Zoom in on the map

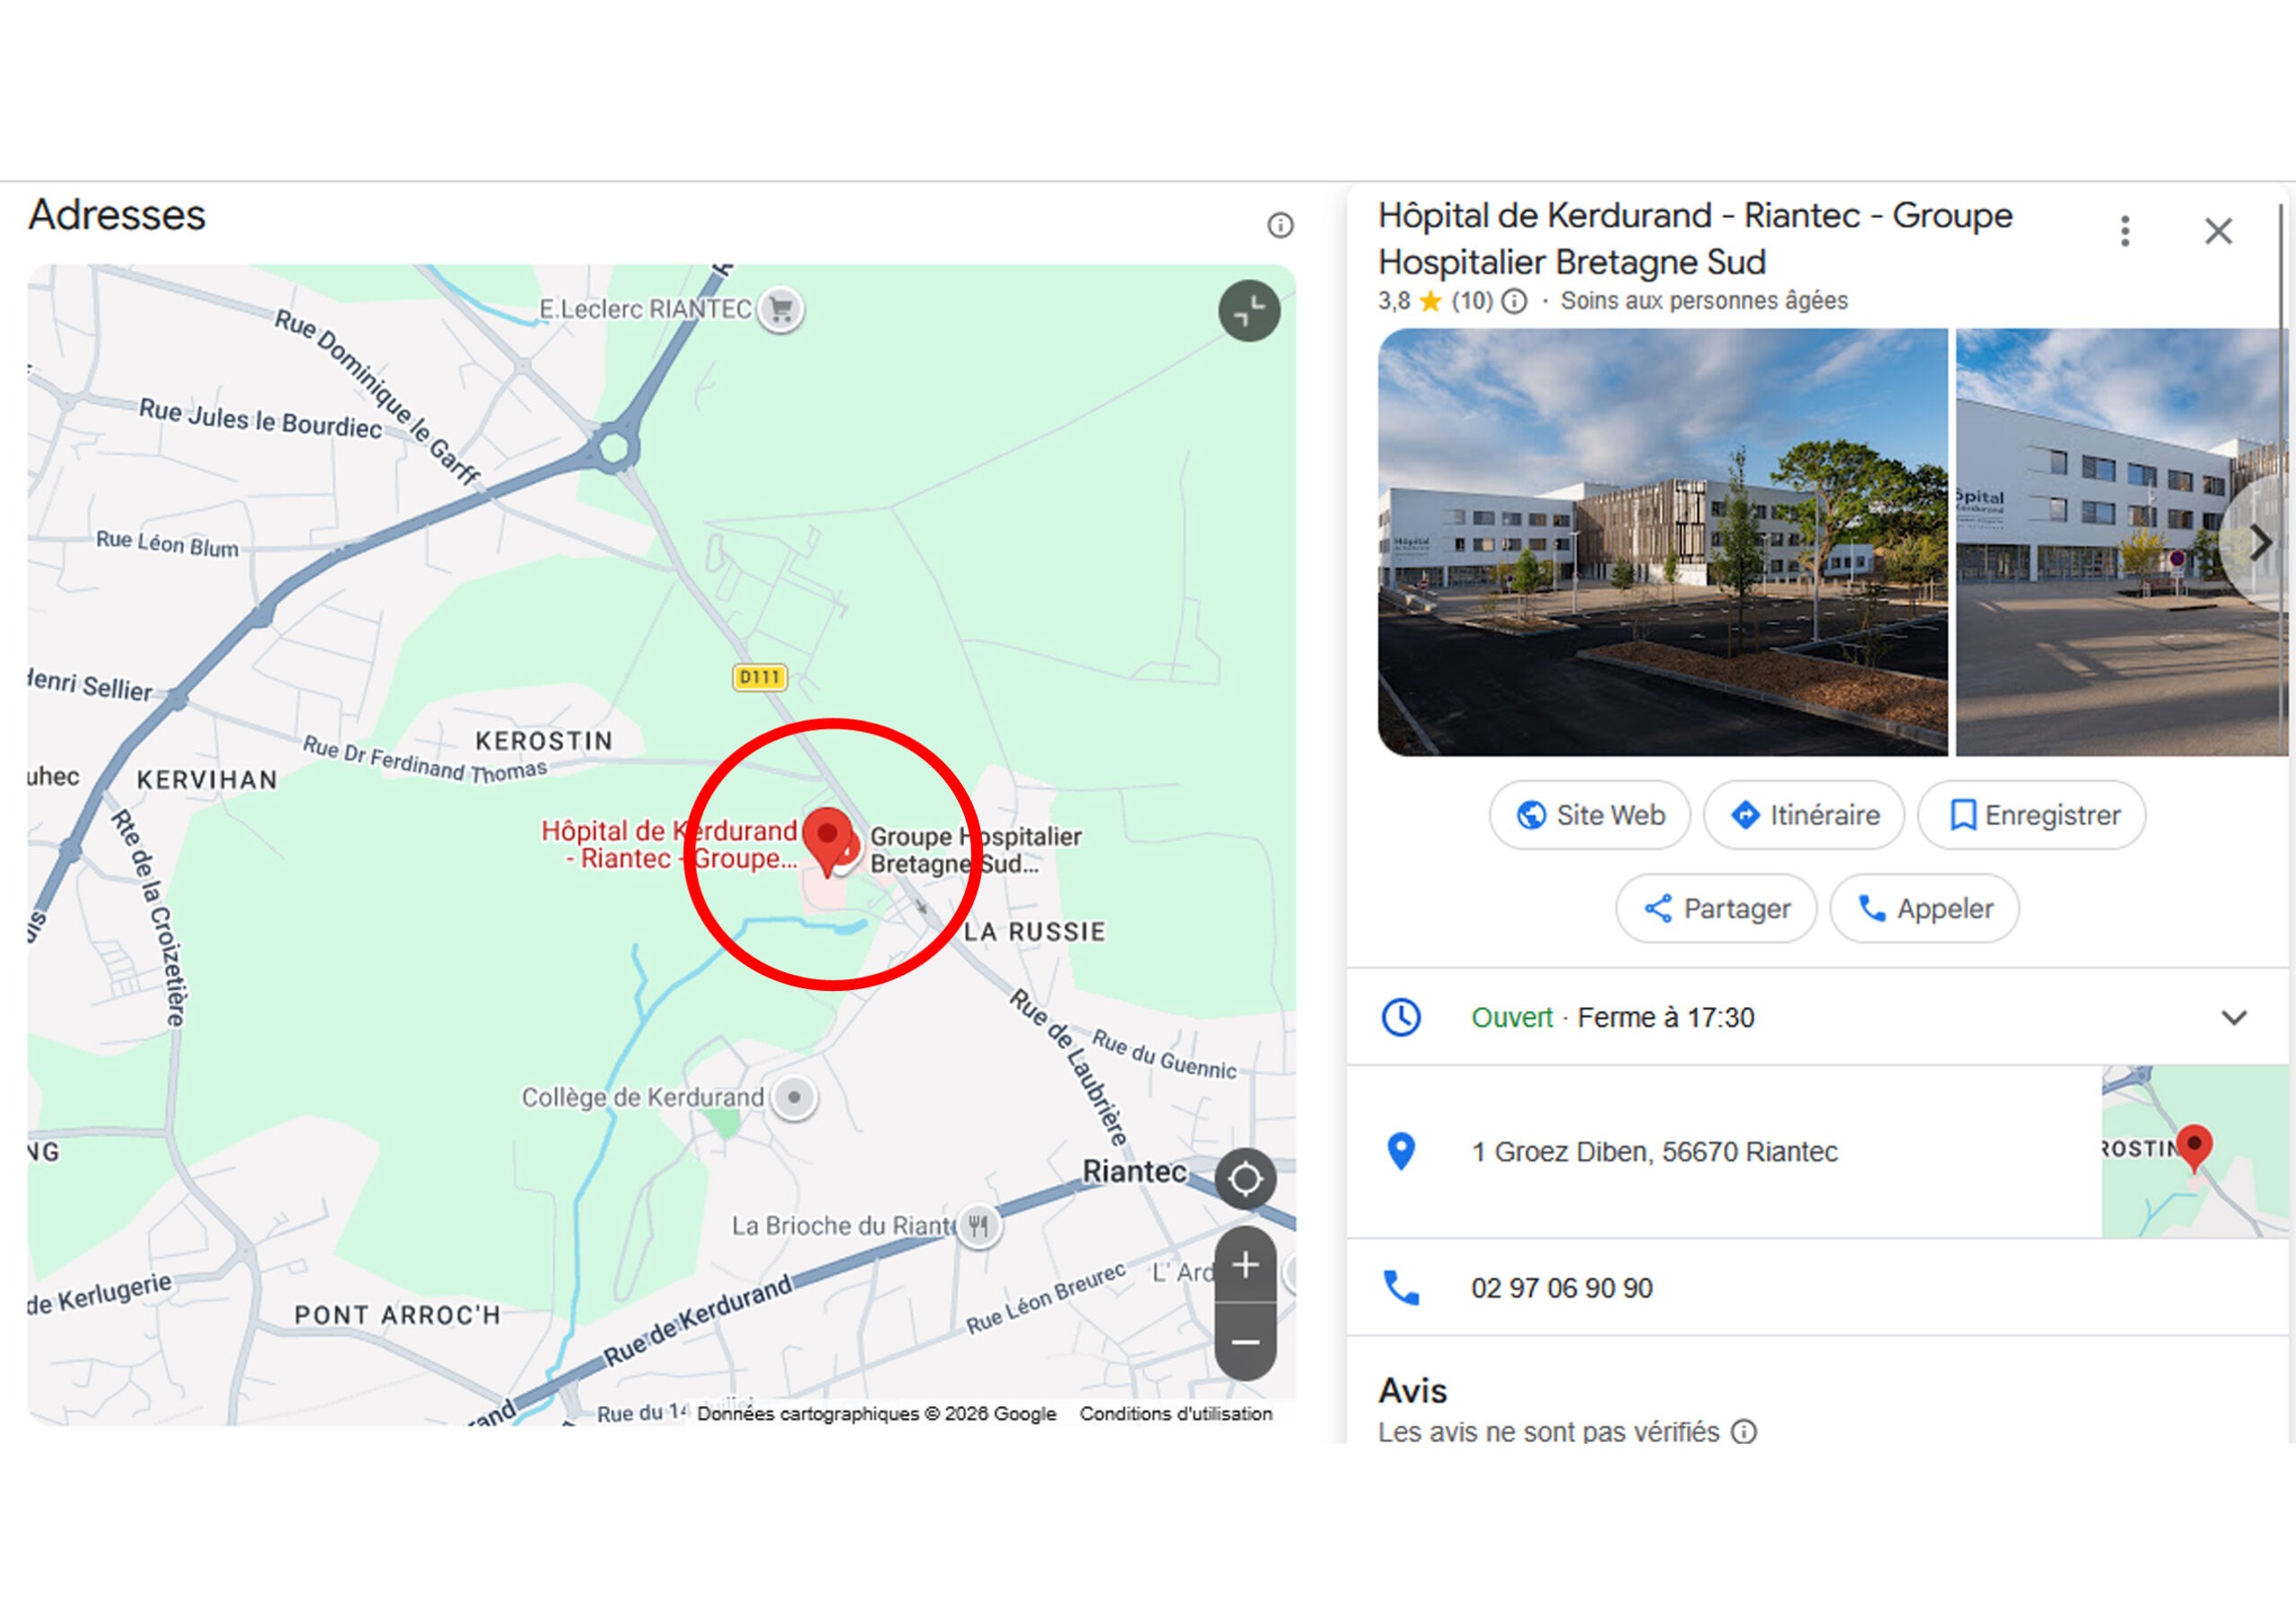[1245, 1266]
